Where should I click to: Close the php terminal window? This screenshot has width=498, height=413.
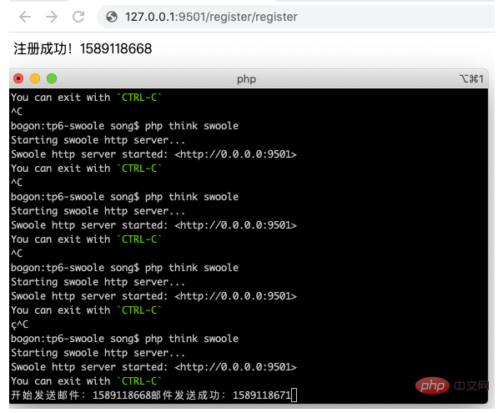coord(18,78)
